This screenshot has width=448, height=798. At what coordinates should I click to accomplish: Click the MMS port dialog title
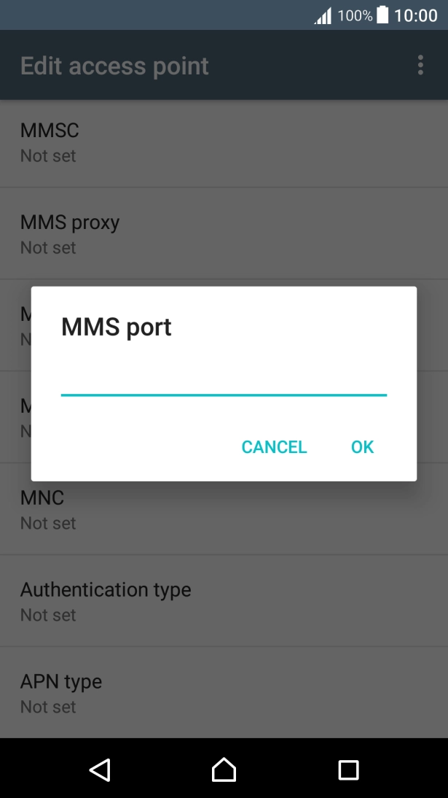(117, 327)
